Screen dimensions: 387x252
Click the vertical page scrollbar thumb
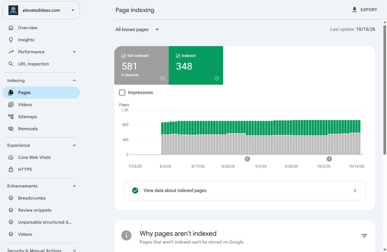tap(385, 89)
